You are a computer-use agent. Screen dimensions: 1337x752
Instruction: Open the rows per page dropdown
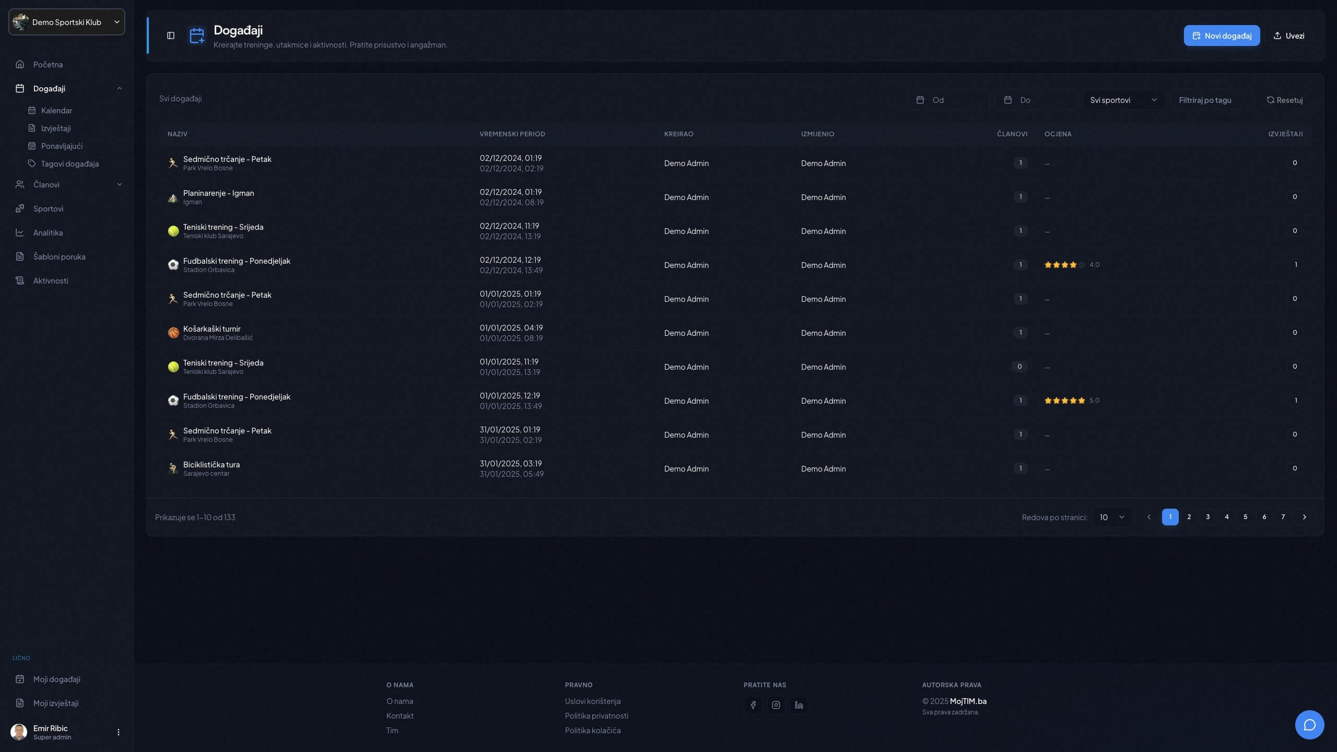pyautogui.click(x=1112, y=517)
